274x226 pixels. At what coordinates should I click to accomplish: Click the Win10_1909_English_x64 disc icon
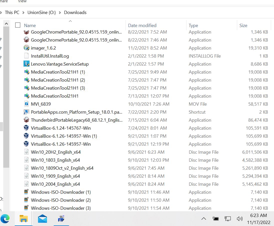[26, 176]
